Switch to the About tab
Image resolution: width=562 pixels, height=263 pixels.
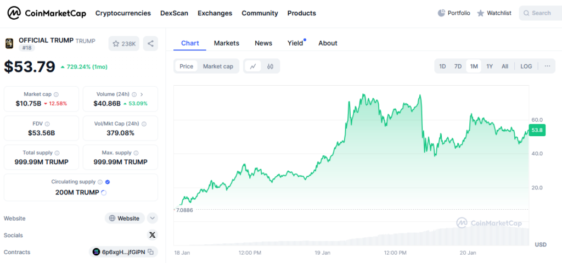(x=328, y=43)
